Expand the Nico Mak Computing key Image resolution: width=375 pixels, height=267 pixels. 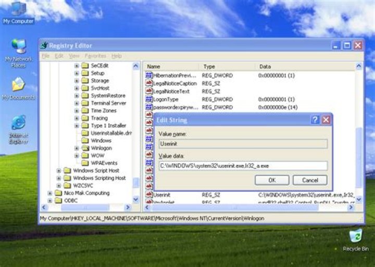coord(51,193)
